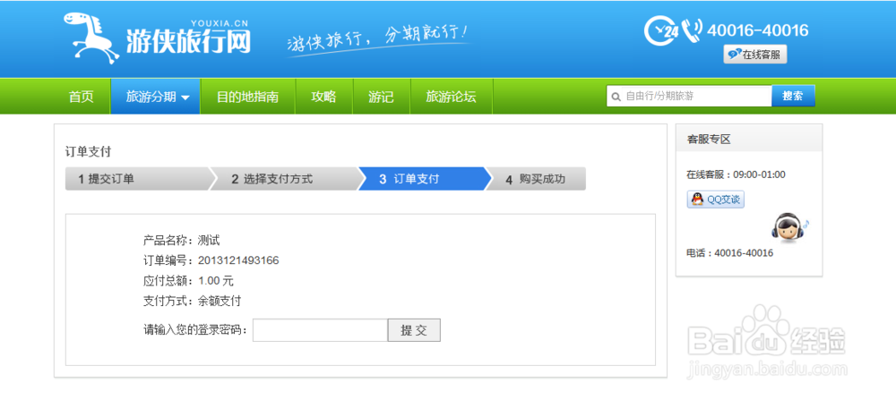This screenshot has width=896, height=400.
Task: Click the customer service headset avatar
Action: (x=789, y=228)
